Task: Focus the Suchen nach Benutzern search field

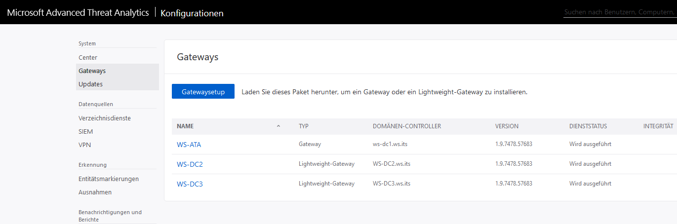Action: coord(620,12)
